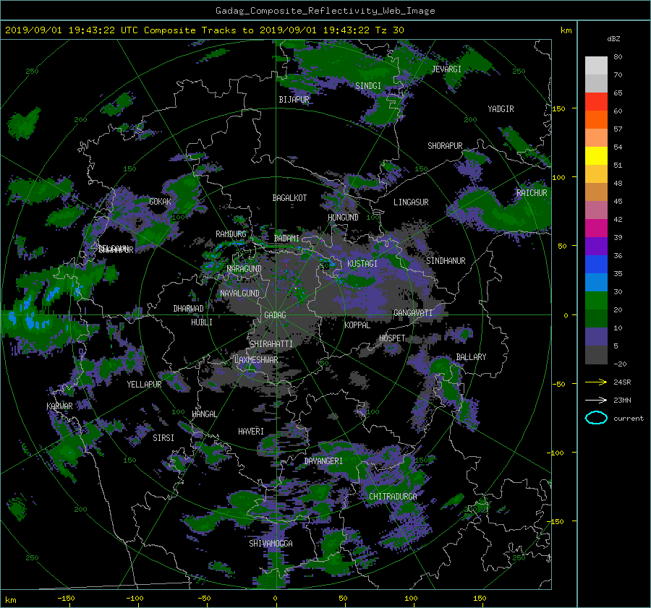The image size is (651, 608).
Task: Click the GANGAVATI city label
Action: click(x=413, y=313)
